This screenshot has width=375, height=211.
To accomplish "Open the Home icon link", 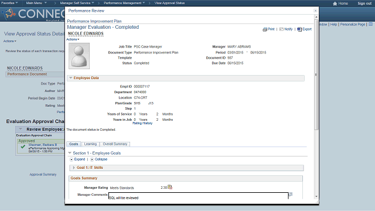I will point(335,4).
